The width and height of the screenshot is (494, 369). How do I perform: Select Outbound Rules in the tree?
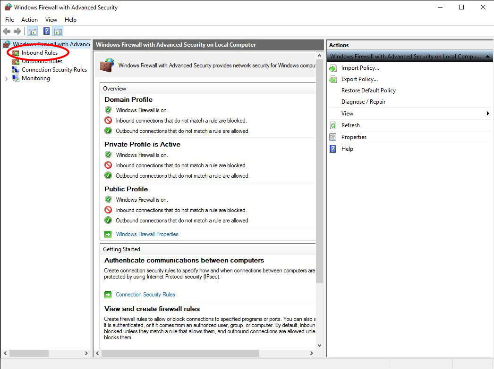(42, 61)
